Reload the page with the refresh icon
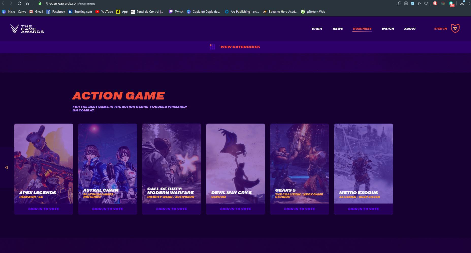Viewport: 471px width, 253px height. coord(19,3)
